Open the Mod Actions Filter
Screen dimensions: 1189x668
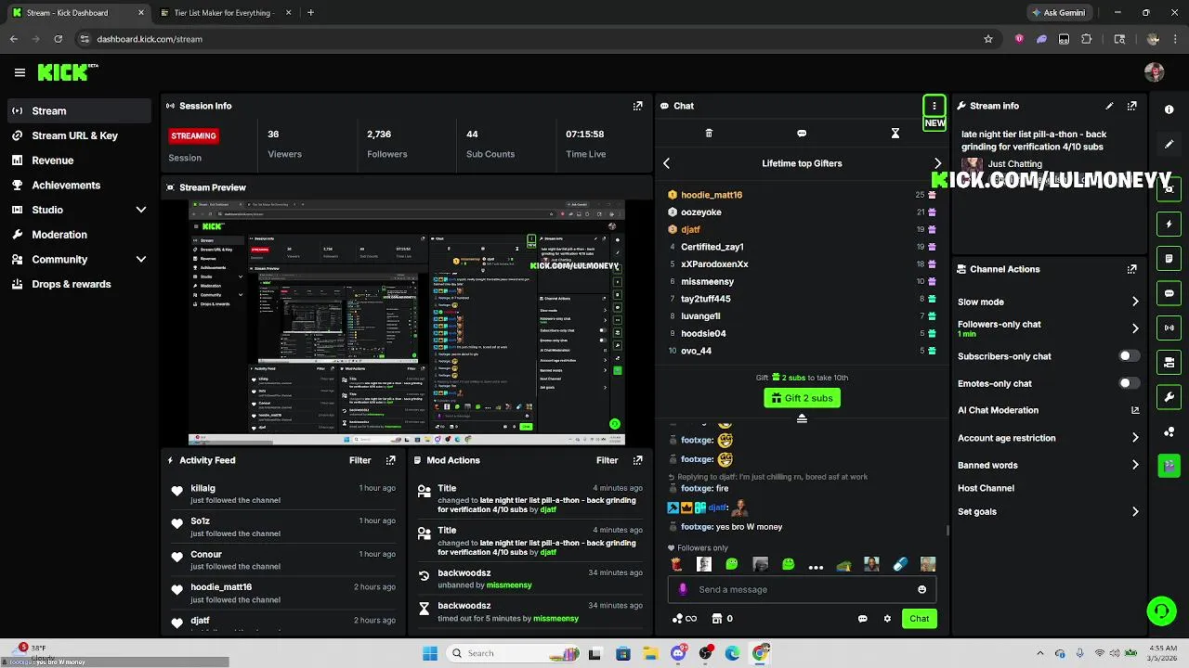(608, 460)
